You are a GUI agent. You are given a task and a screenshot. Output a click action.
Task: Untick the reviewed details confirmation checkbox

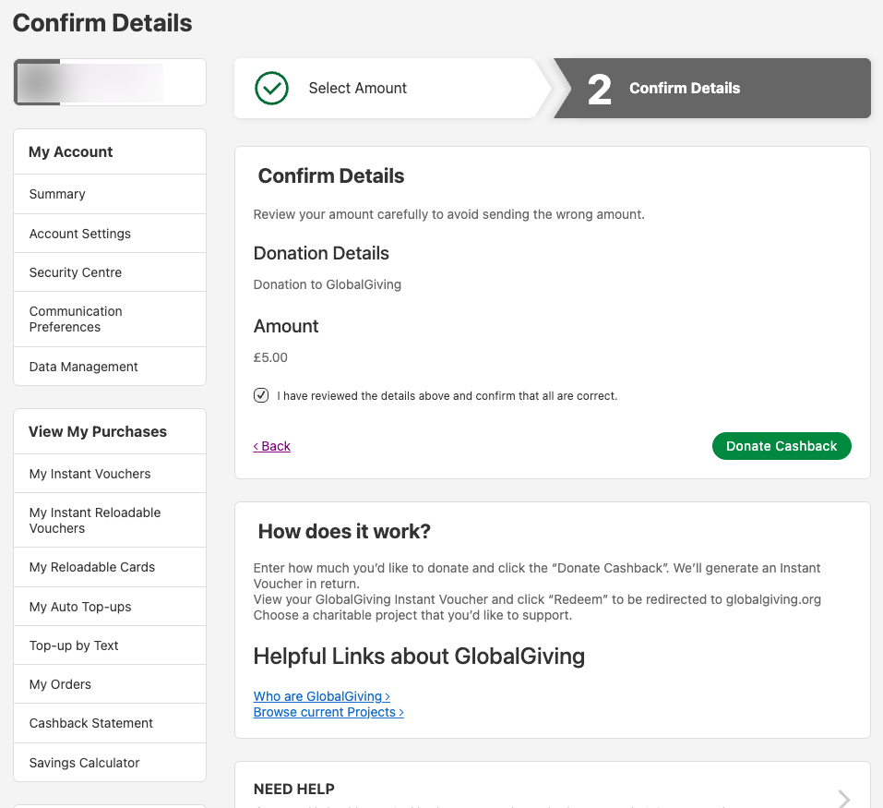pos(261,395)
